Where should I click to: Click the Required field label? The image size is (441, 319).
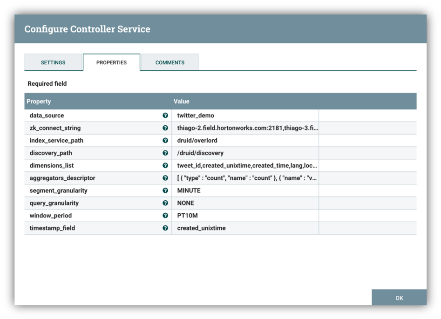[x=47, y=83]
